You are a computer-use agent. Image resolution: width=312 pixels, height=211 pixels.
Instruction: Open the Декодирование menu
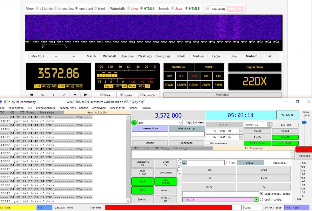pyautogui.click(x=45, y=108)
